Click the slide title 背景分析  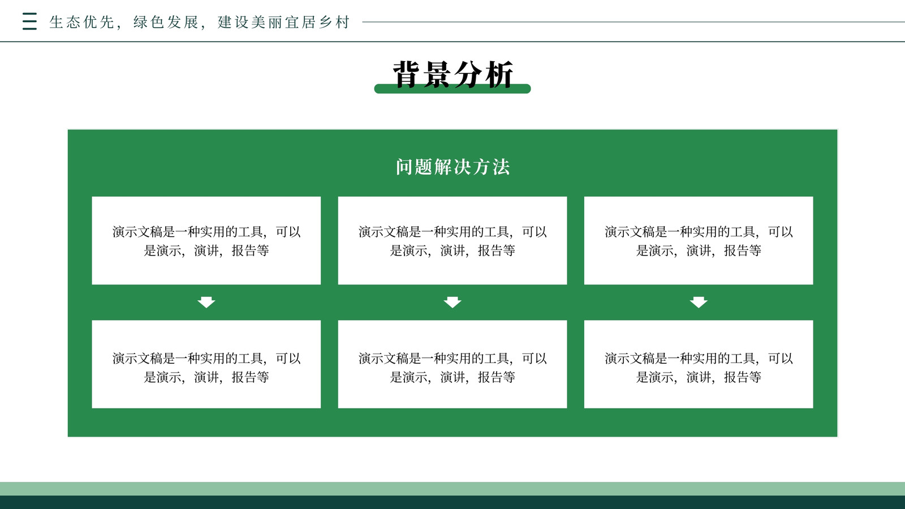453,75
